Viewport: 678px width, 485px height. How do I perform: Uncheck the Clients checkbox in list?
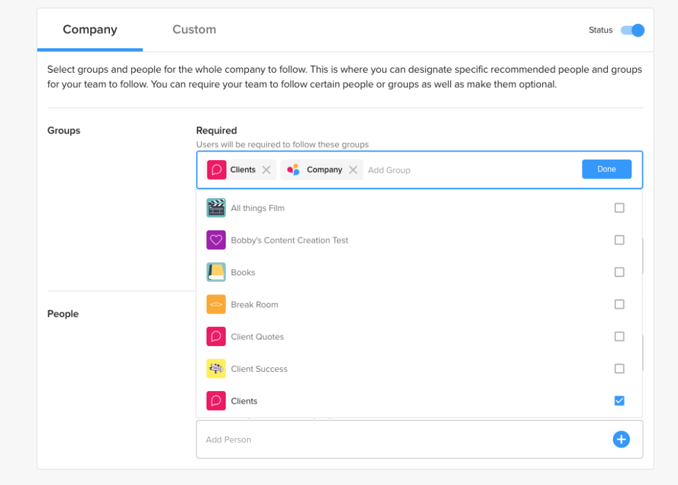point(619,401)
